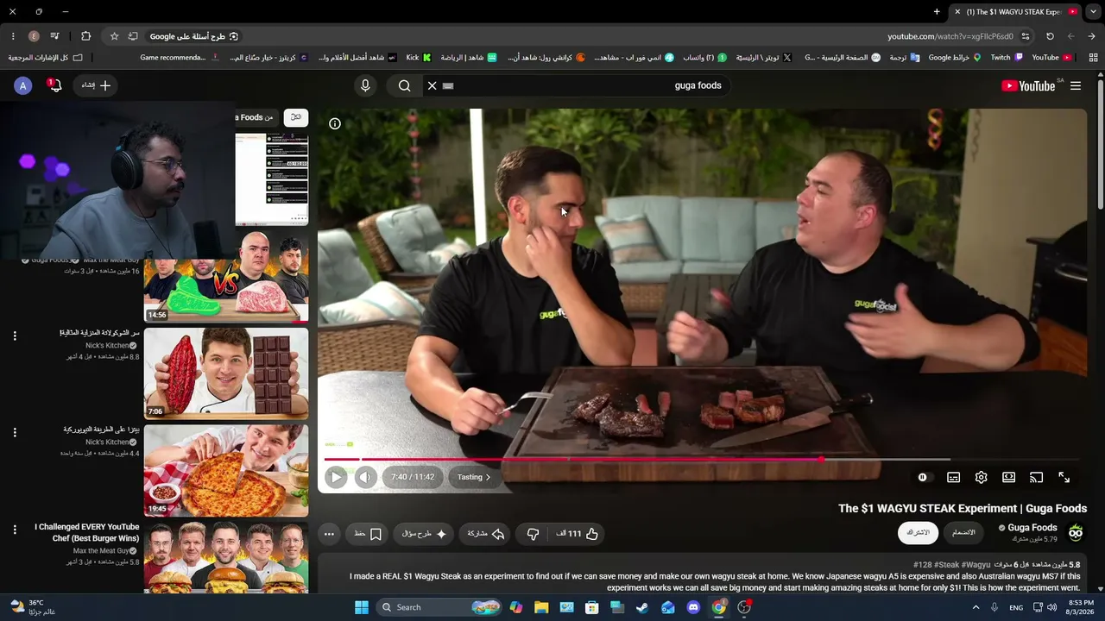Open Steam from the taskbar
The height and width of the screenshot is (621, 1105).
pos(642,607)
